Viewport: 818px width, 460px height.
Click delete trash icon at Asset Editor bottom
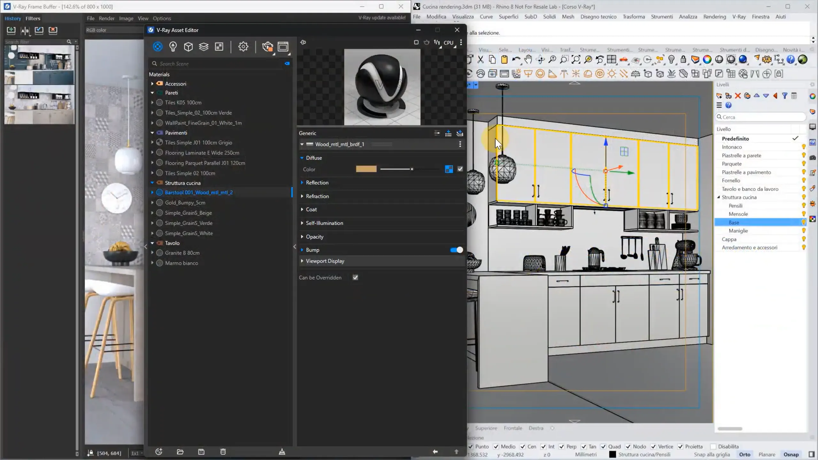click(x=223, y=451)
